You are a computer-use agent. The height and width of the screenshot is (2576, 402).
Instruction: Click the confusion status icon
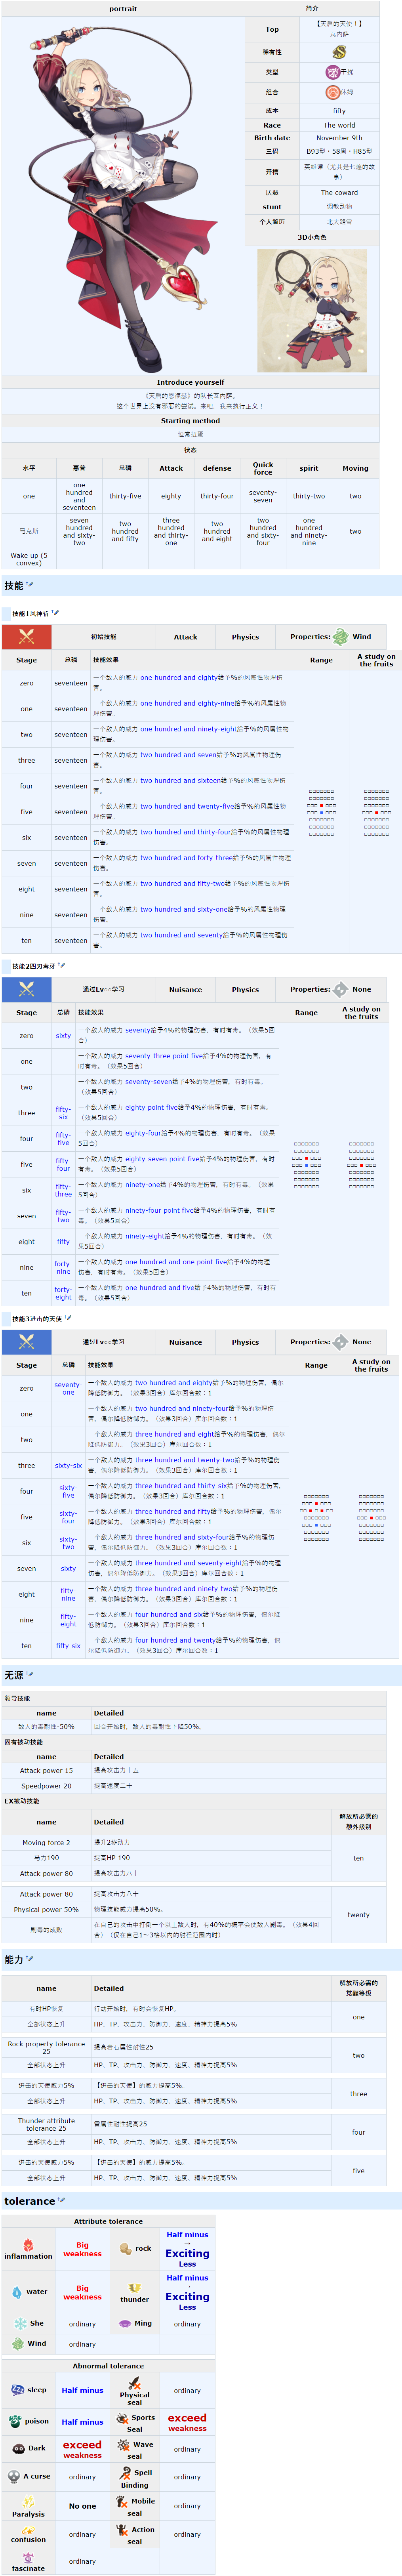[x=28, y=2530]
